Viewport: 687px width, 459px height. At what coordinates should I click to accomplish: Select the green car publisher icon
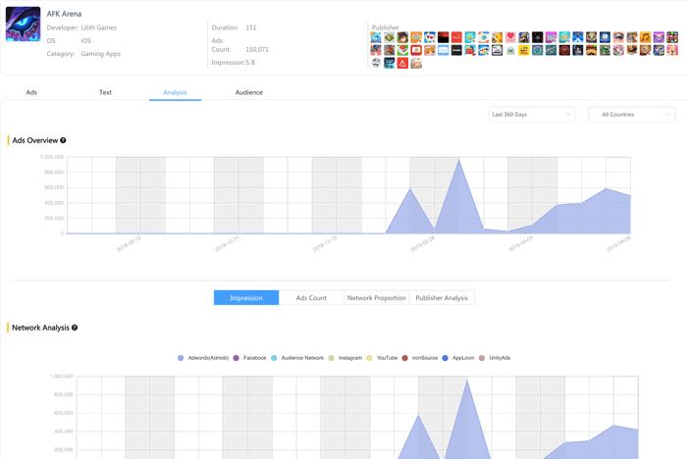pos(605,50)
